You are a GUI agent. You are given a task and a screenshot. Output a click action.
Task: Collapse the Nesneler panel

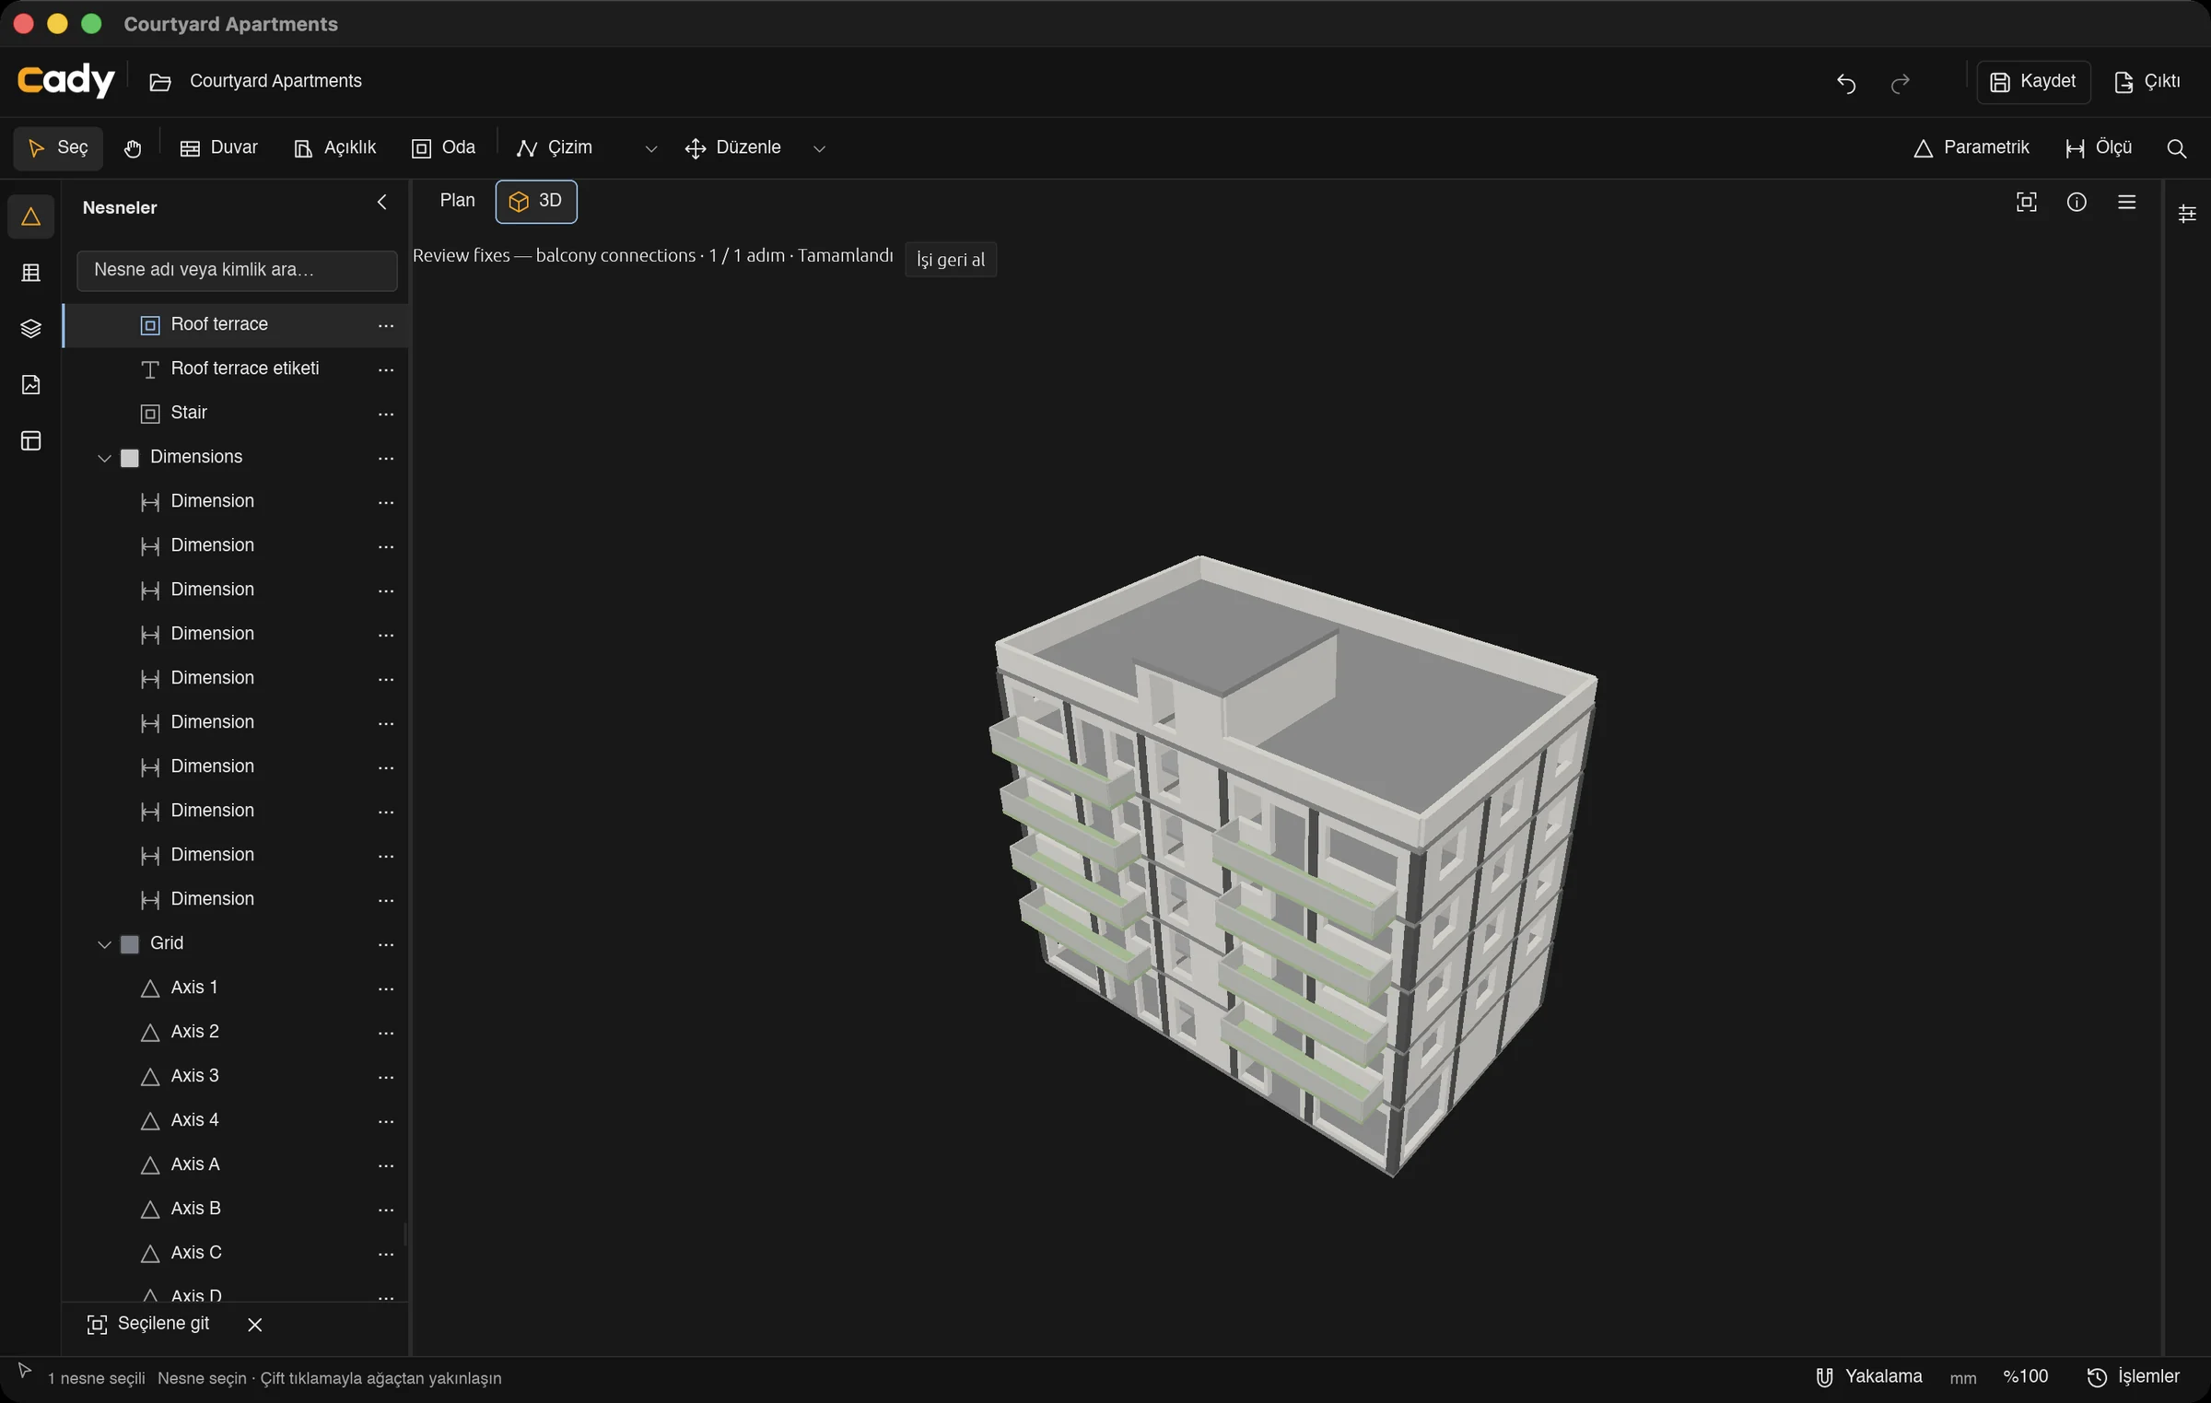tap(381, 203)
